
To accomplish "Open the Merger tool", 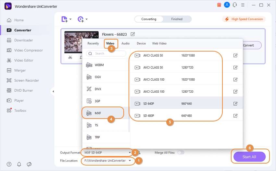I will 16,70.
